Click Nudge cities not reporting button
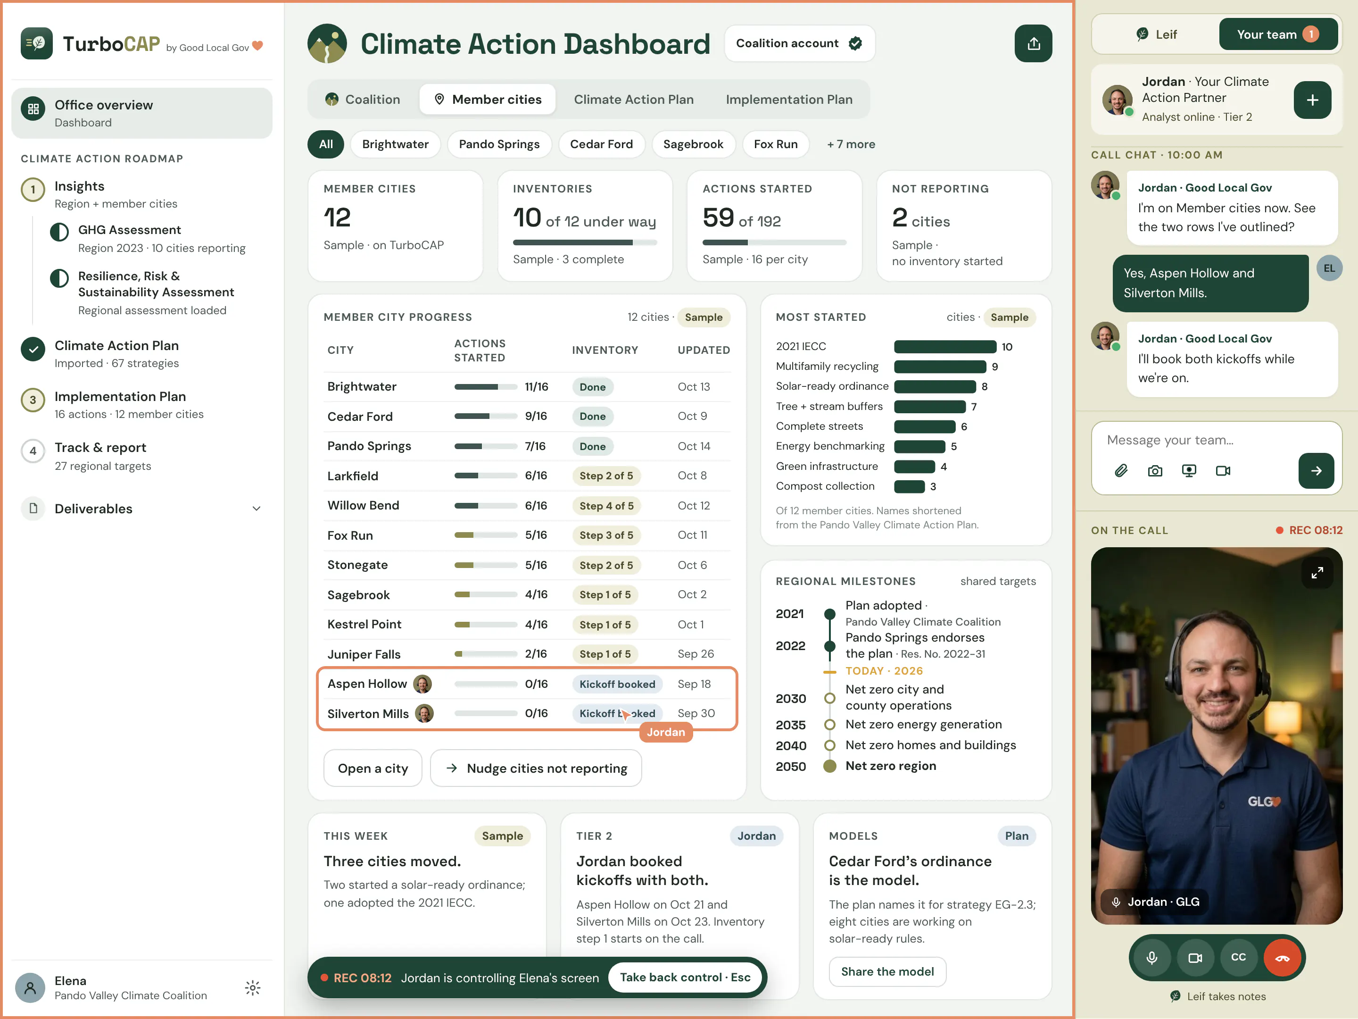The height and width of the screenshot is (1019, 1358). (x=536, y=768)
